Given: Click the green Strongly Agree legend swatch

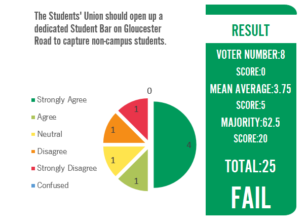Looking at the screenshot, I should pos(33,100).
